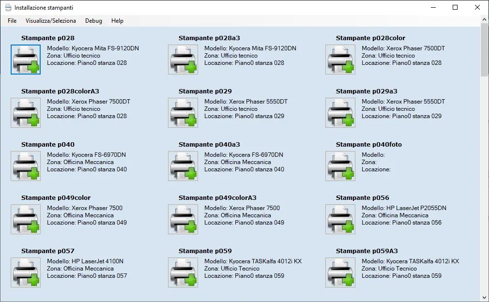Click 'Zona: Ufficio tecnico' under p028colorA3

pyautogui.click(x=74, y=109)
